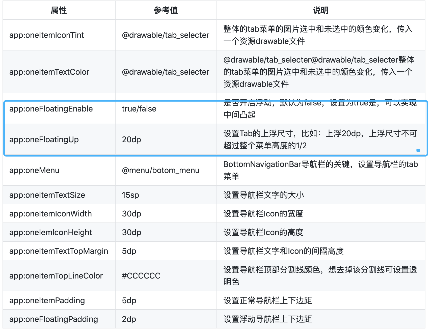
Task: Click the 说明 column header
Action: coord(321,10)
